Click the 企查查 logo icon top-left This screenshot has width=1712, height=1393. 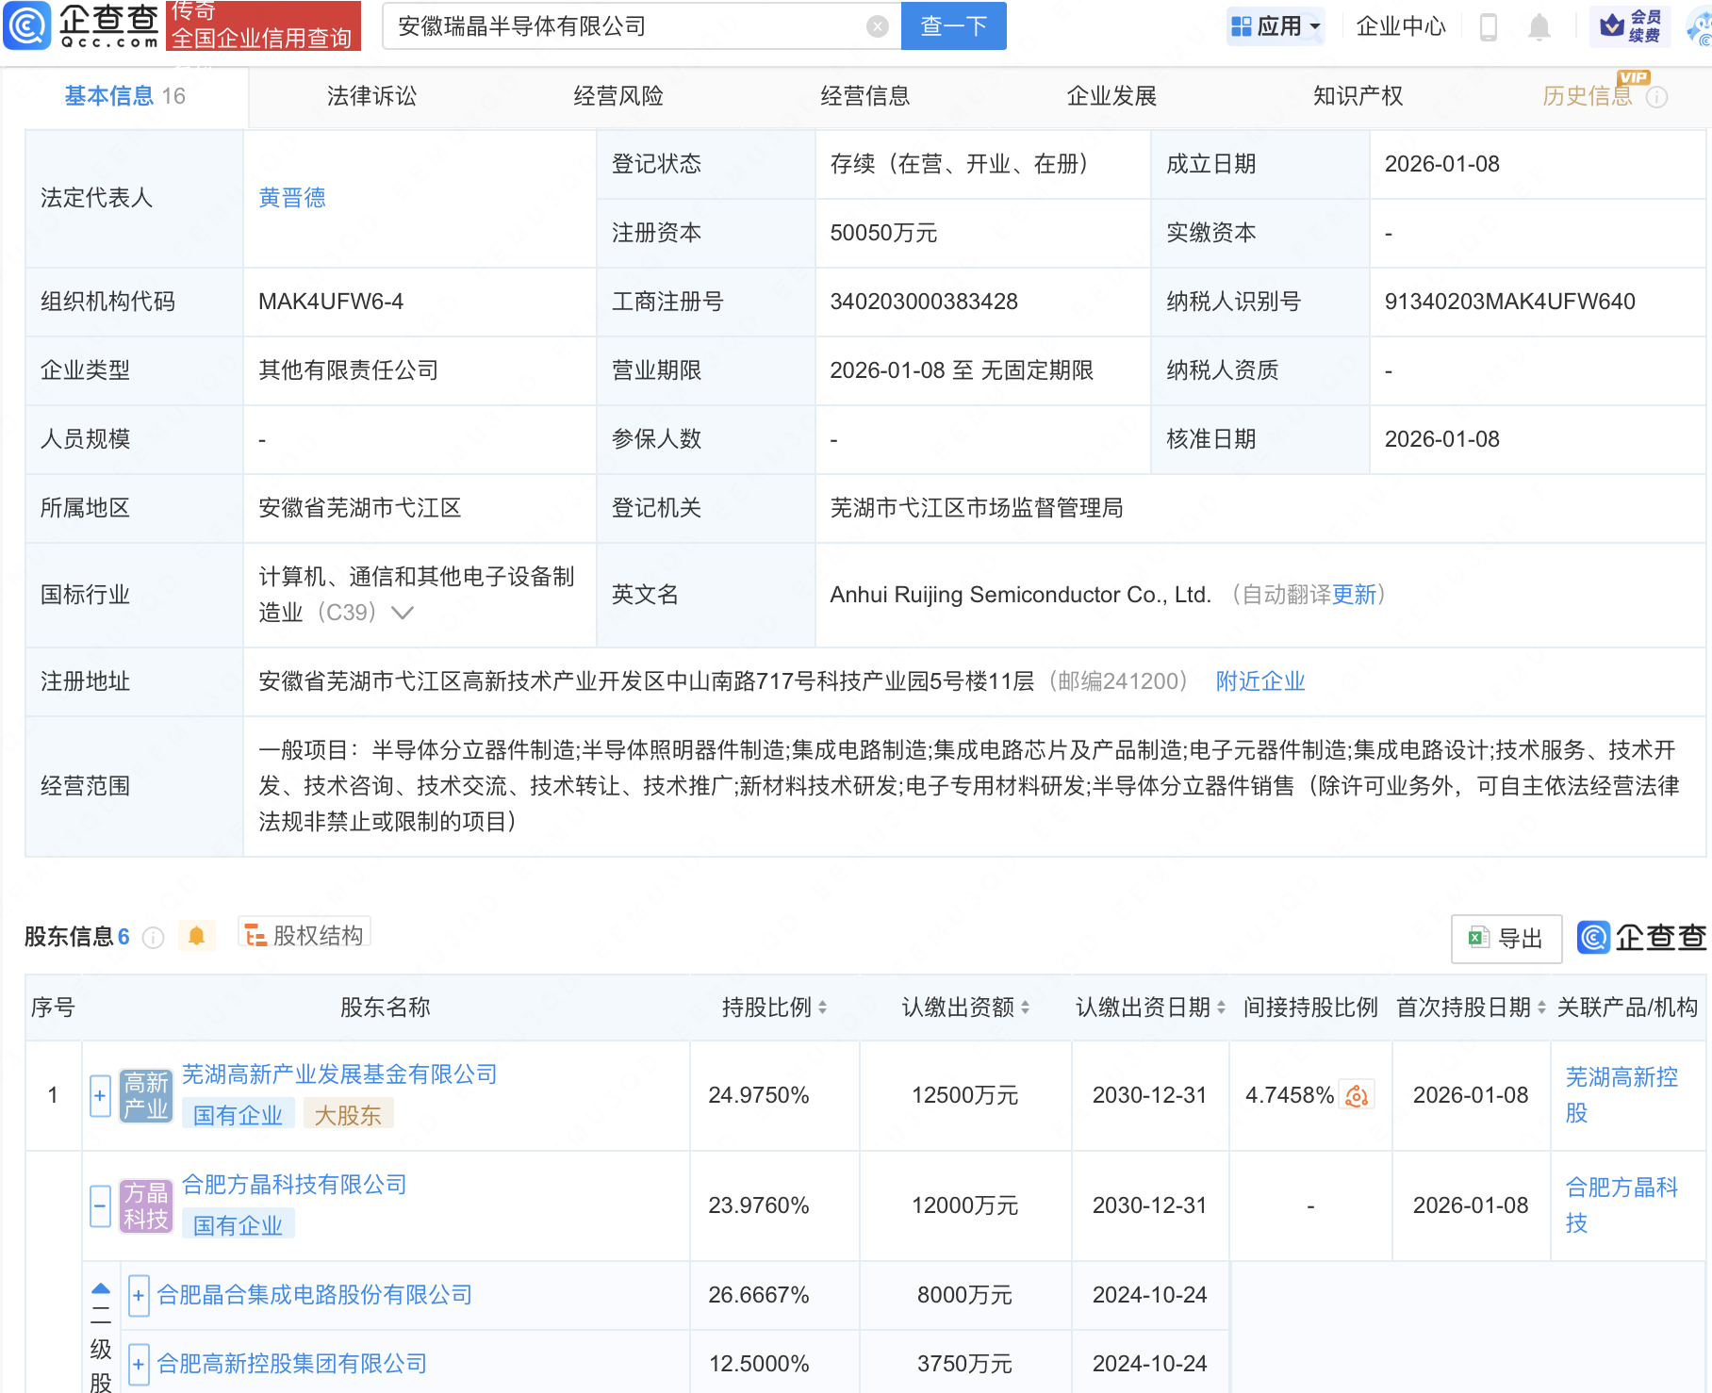coord(28,25)
